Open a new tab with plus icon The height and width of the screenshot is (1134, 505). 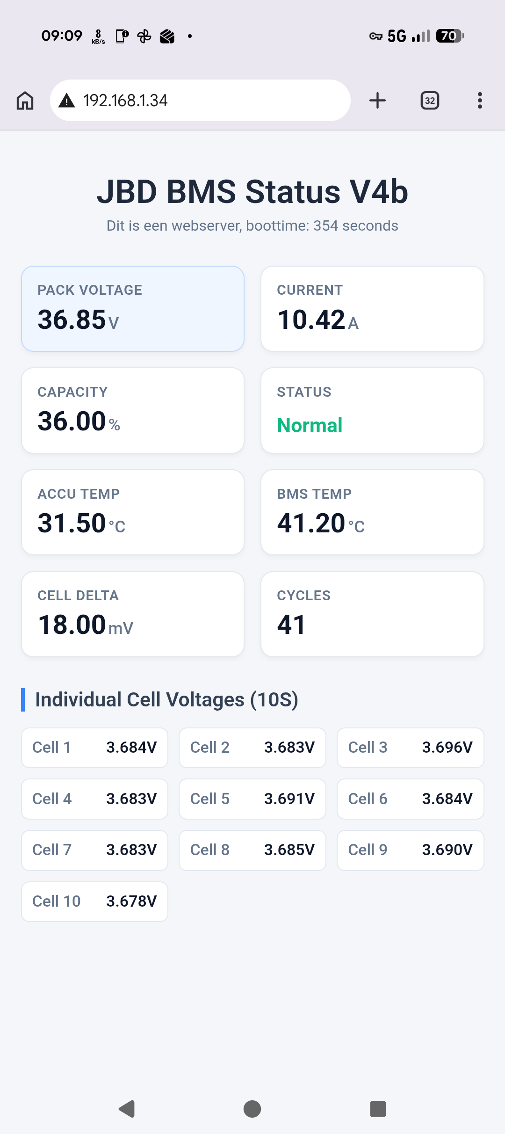(377, 101)
